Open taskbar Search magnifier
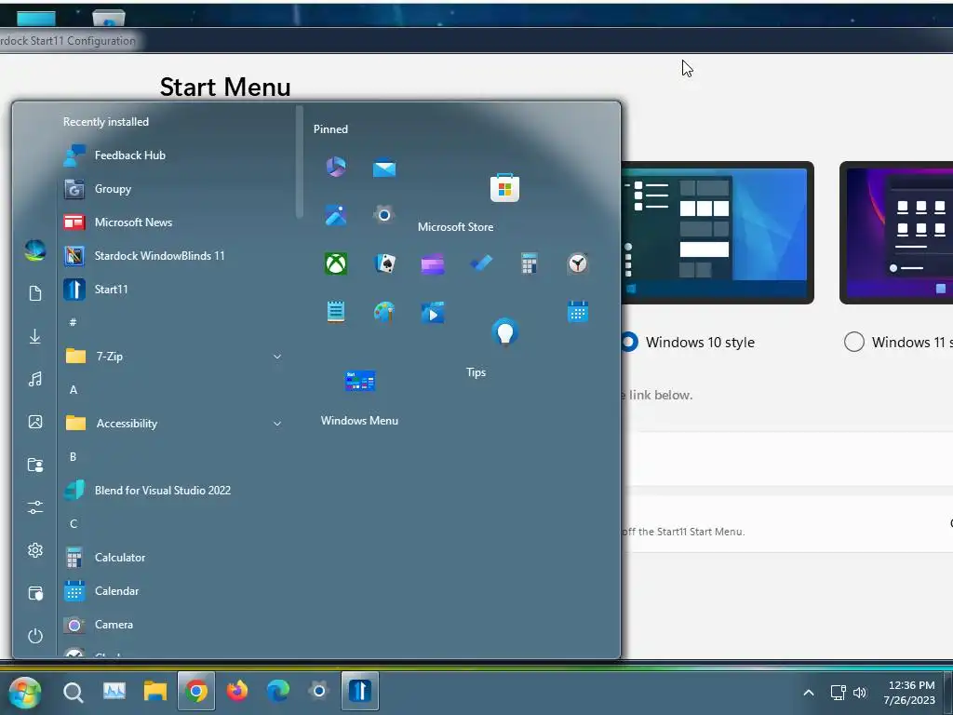This screenshot has width=953, height=715. [73, 692]
